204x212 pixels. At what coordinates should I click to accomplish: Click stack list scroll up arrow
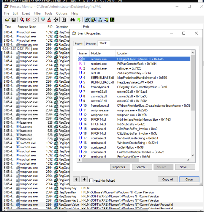(193, 53)
